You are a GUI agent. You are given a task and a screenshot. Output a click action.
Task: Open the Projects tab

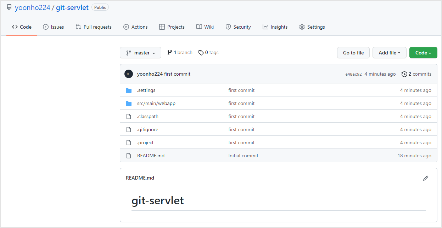point(172,27)
